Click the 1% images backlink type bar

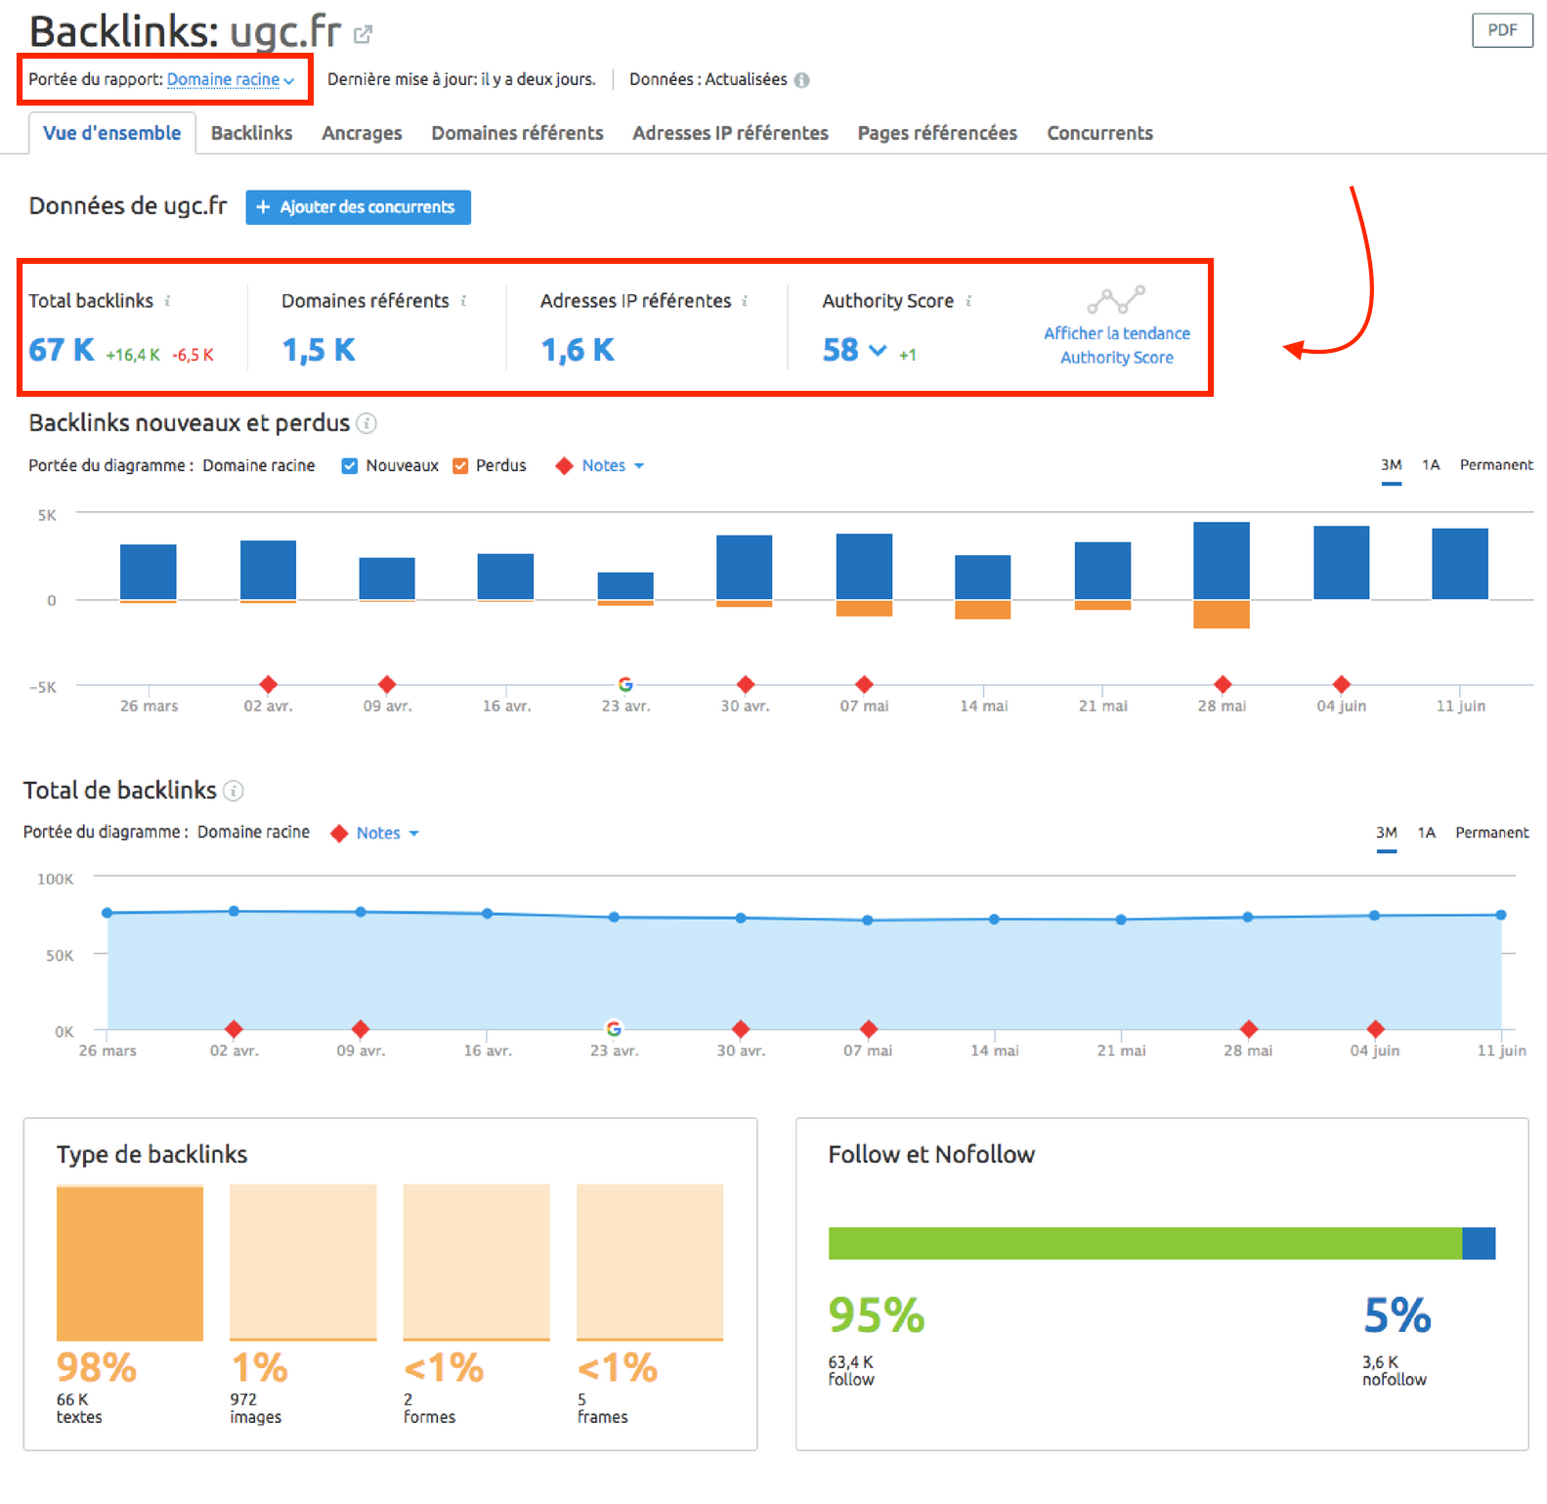pyautogui.click(x=303, y=1263)
